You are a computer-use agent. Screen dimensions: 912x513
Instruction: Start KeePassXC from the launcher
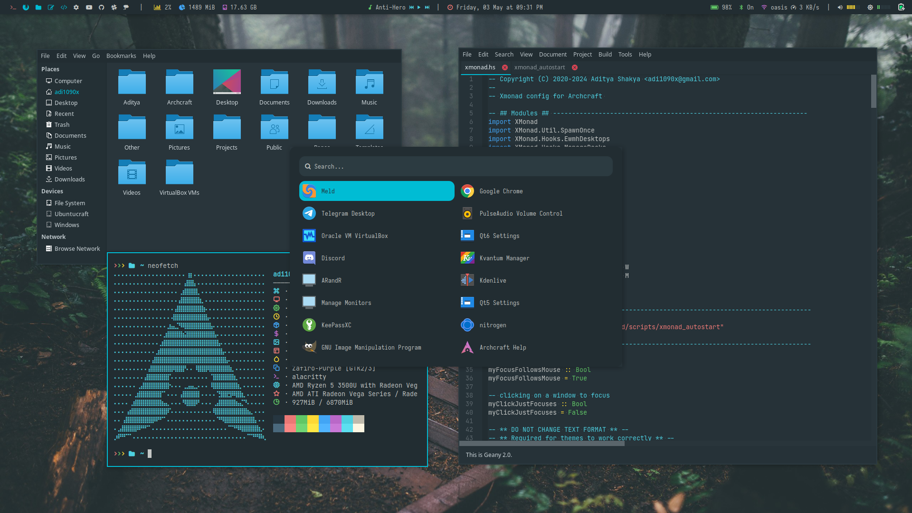pos(336,325)
